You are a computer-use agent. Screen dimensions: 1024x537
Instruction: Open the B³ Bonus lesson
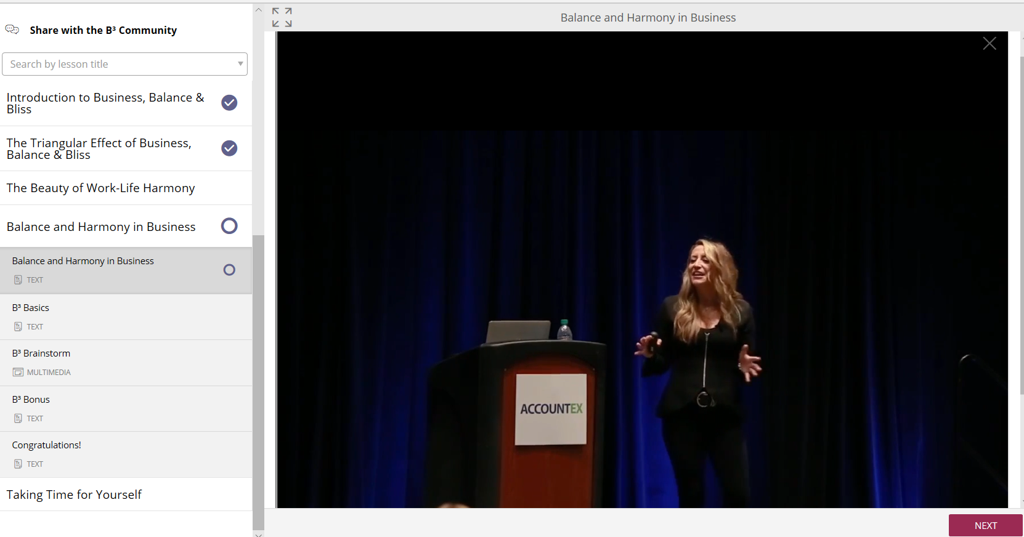[x=126, y=408]
